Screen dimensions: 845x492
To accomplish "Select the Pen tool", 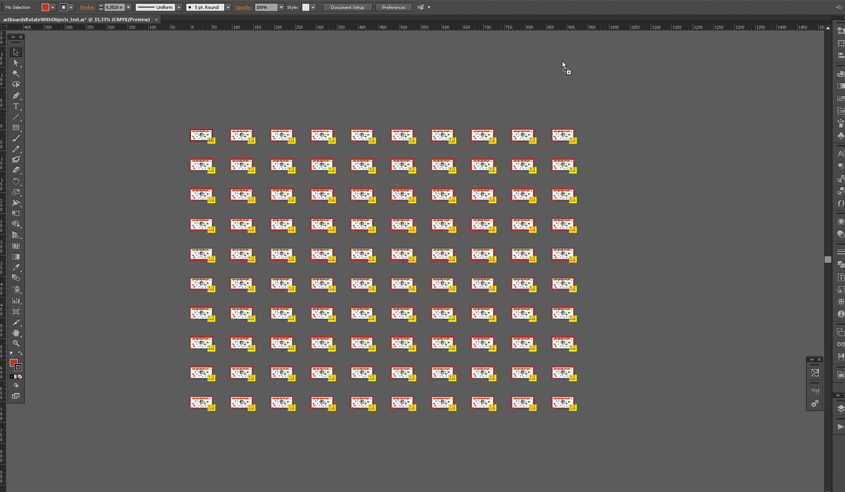I will [16, 96].
